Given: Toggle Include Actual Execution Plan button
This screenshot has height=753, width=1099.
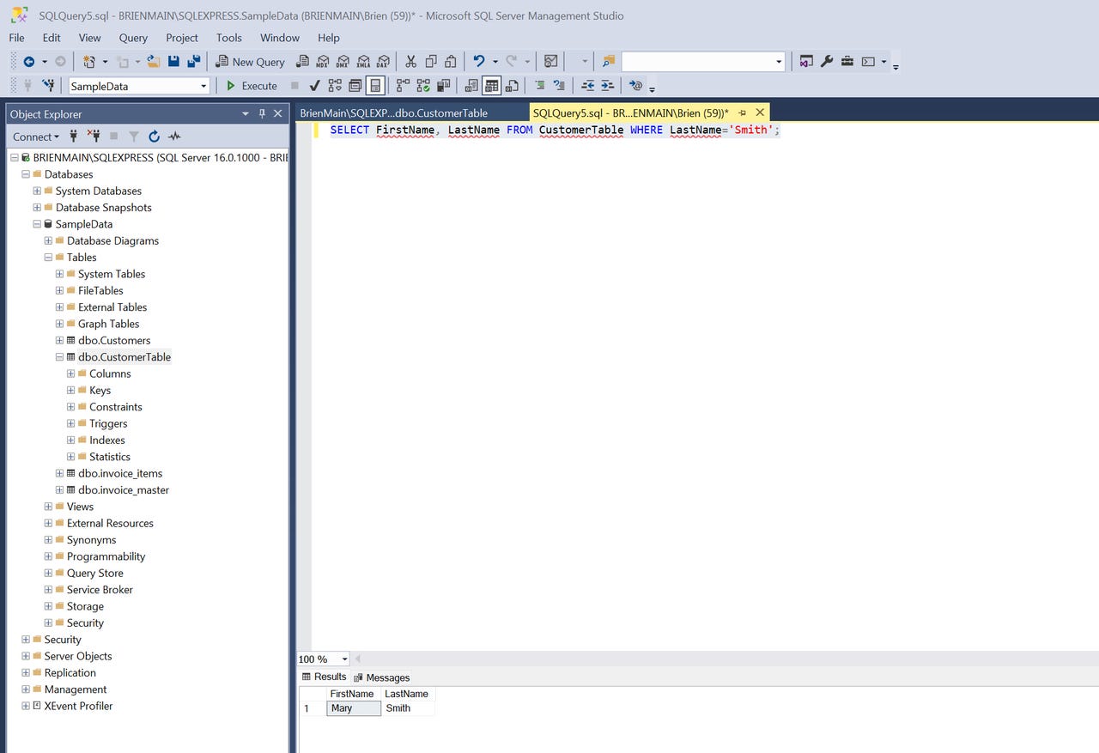Looking at the screenshot, I should click(x=402, y=86).
